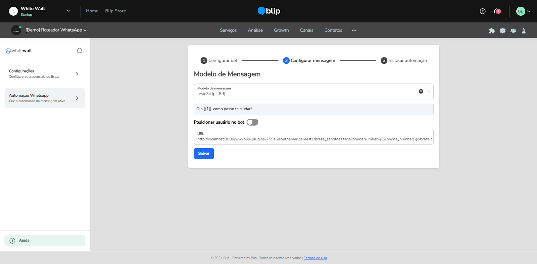Go to Home in top navigation
537x264 pixels.
tap(92, 11)
